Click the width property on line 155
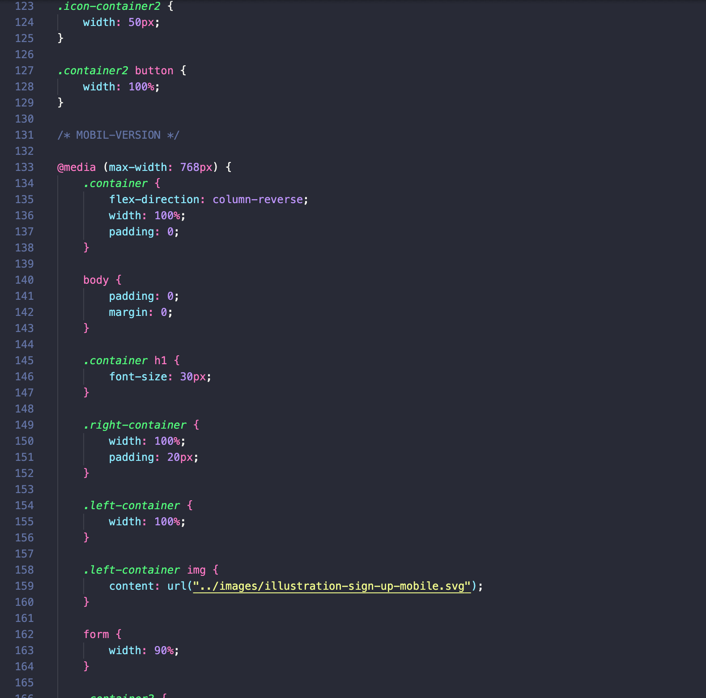 [x=125, y=522]
